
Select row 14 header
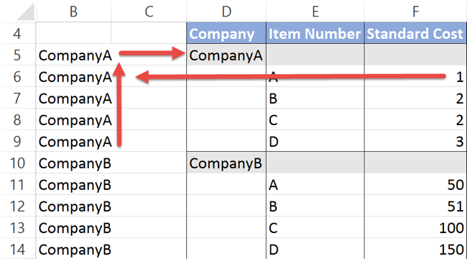(x=18, y=249)
